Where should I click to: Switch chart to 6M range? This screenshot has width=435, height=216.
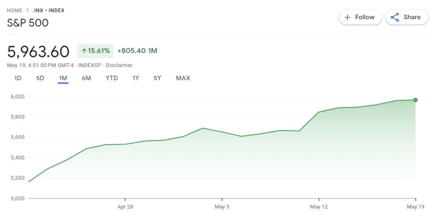pos(86,78)
